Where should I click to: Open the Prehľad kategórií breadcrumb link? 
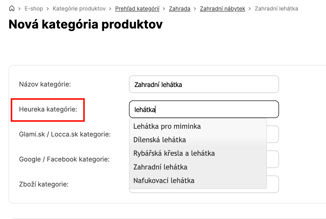coord(137,9)
